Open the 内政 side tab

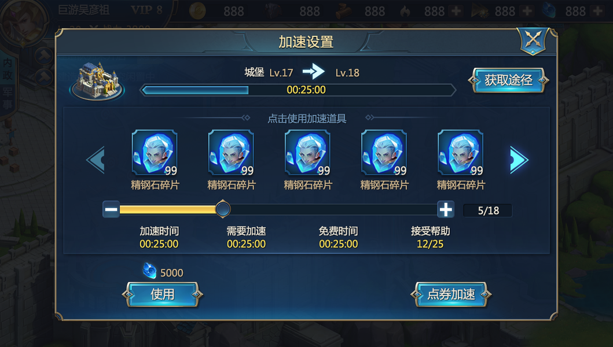click(x=8, y=68)
